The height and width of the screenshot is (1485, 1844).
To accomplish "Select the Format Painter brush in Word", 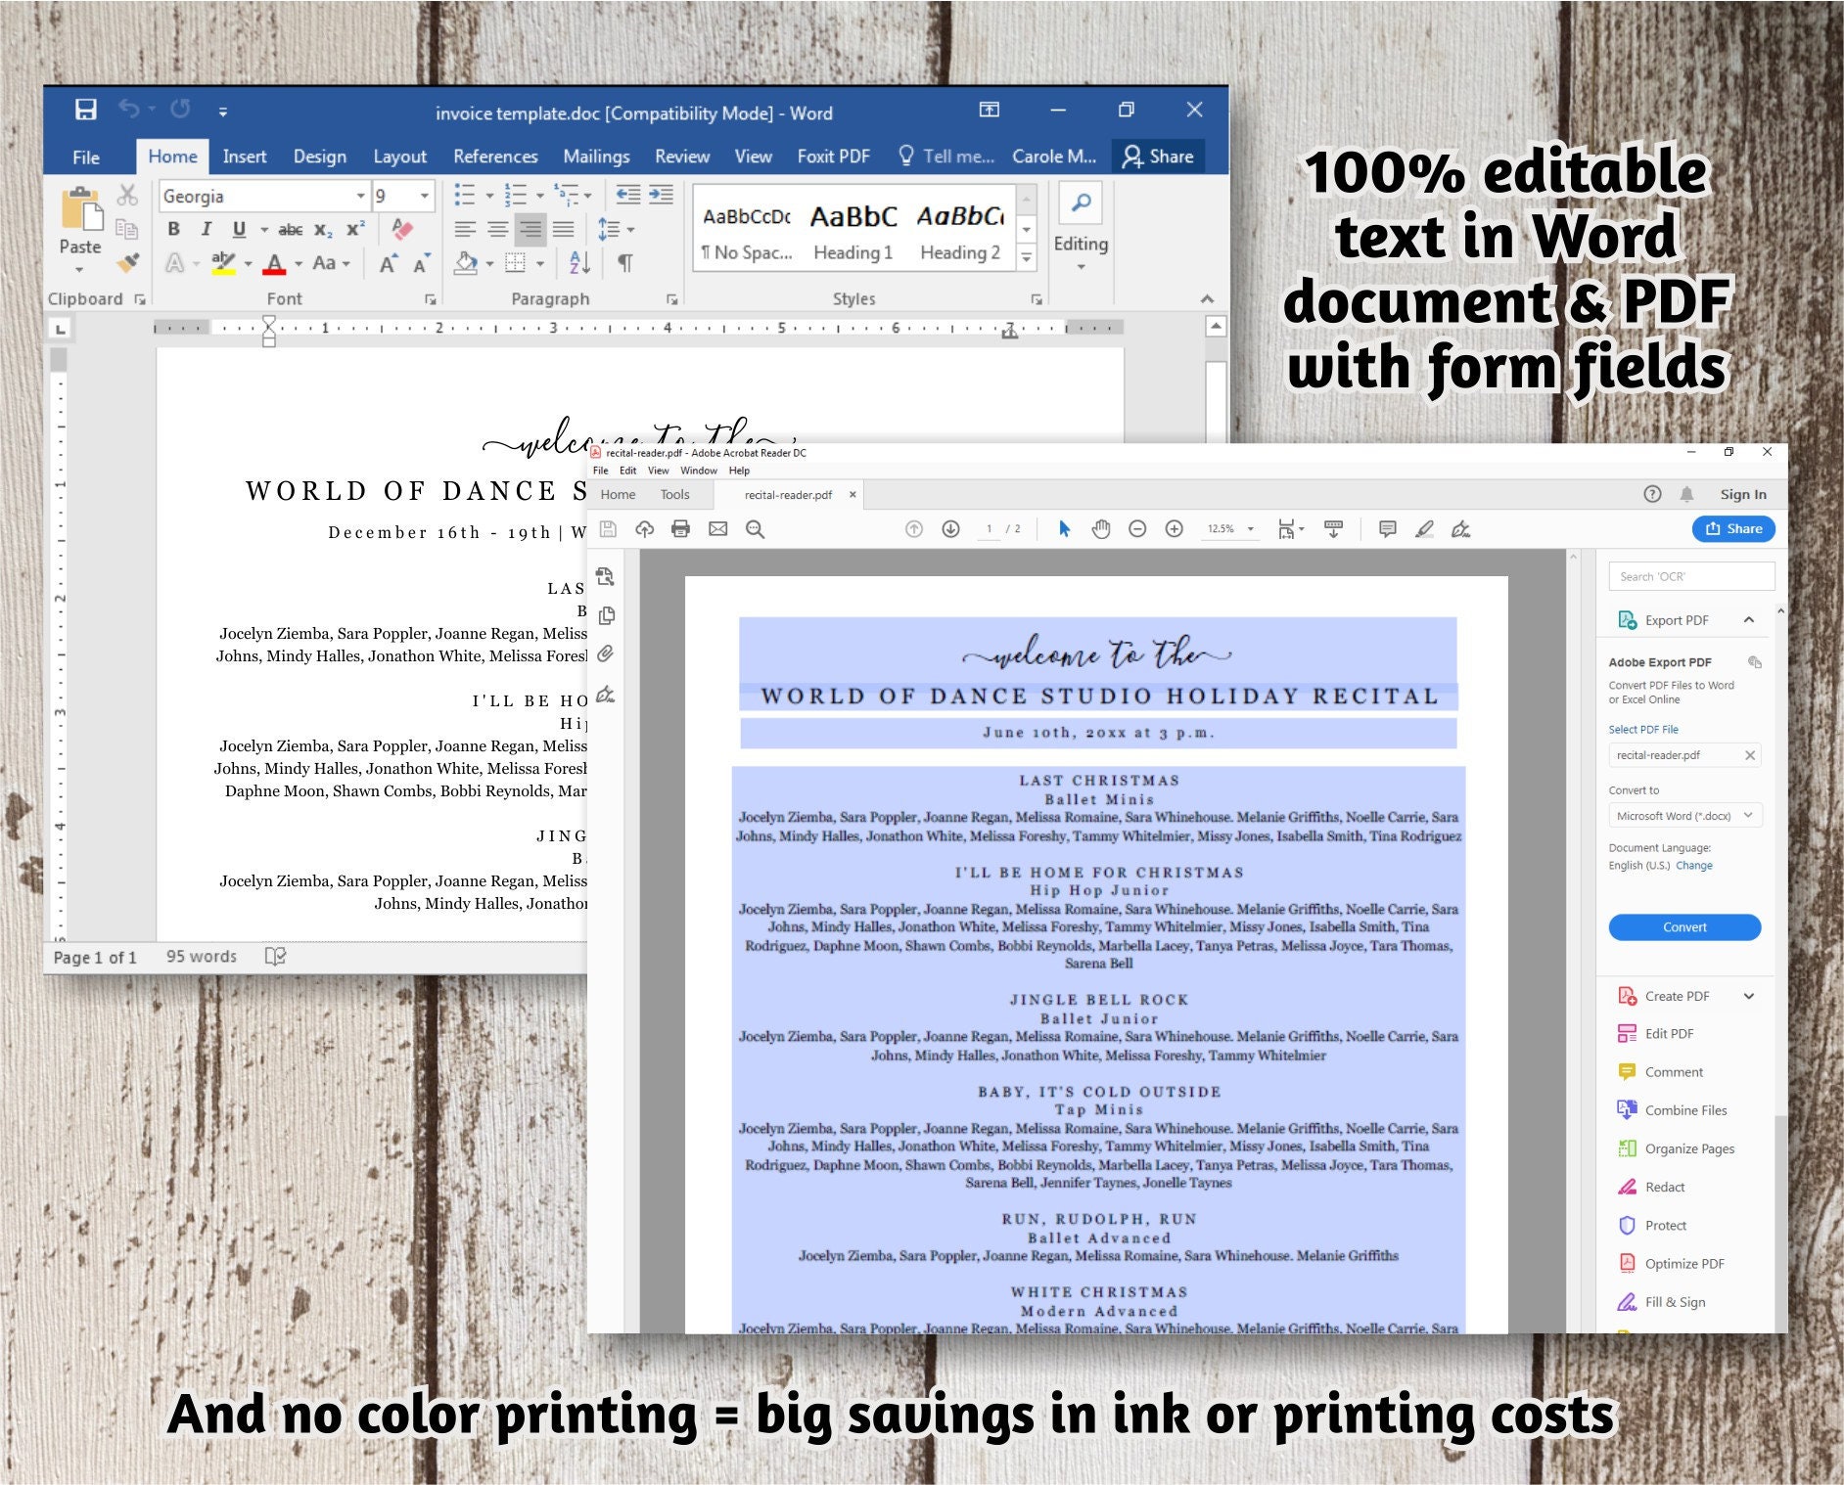I will pos(127,262).
